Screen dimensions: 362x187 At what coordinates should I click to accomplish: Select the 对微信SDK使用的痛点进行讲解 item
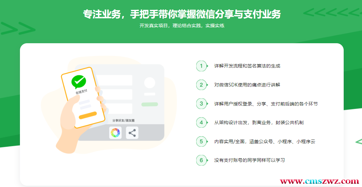click(x=247, y=85)
